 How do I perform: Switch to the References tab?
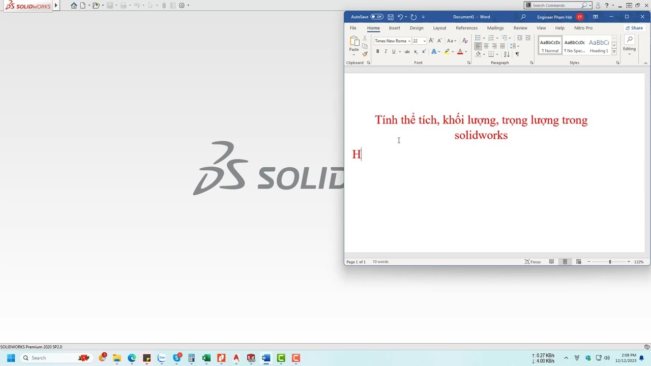point(466,28)
